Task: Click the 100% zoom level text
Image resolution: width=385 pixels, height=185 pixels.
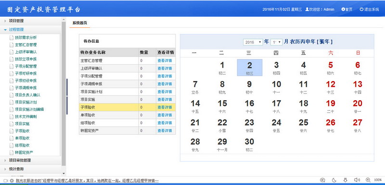Action: pos(378,180)
